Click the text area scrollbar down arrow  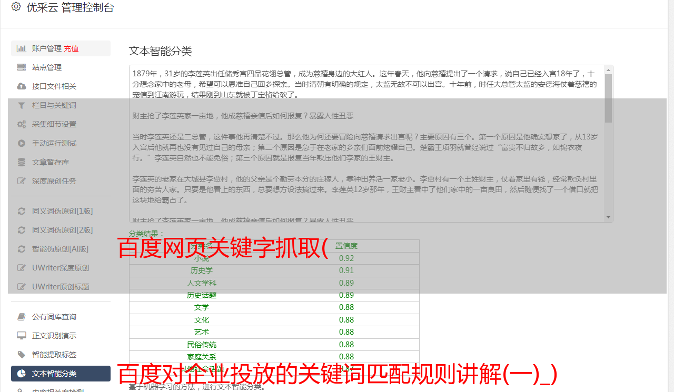pos(609,217)
